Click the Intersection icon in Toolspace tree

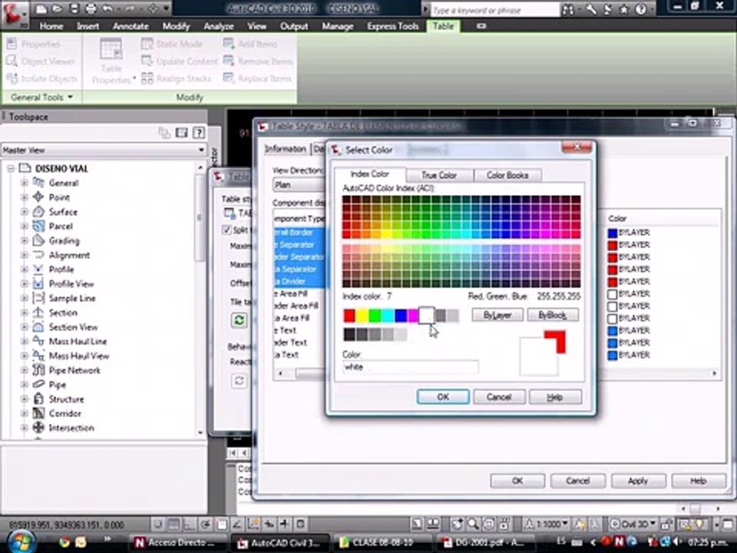pyautogui.click(x=38, y=428)
